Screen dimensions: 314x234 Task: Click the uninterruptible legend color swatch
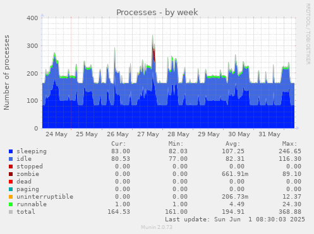tap(11, 197)
